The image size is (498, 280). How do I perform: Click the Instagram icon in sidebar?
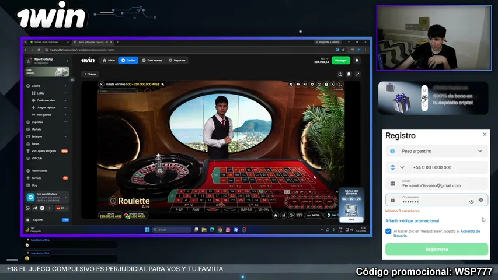point(42,208)
